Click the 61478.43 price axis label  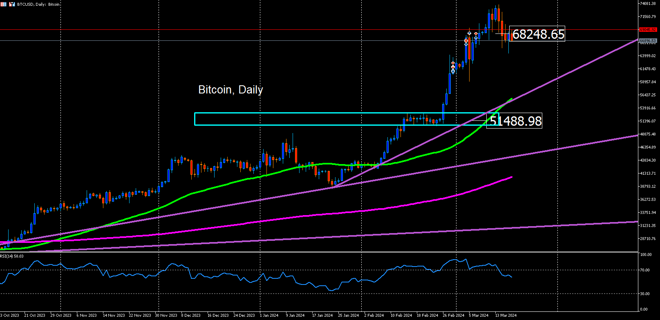point(648,69)
